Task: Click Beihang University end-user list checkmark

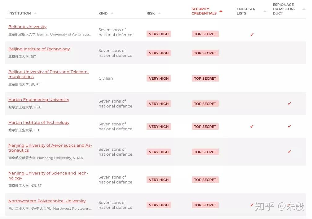Action: tap(252, 35)
